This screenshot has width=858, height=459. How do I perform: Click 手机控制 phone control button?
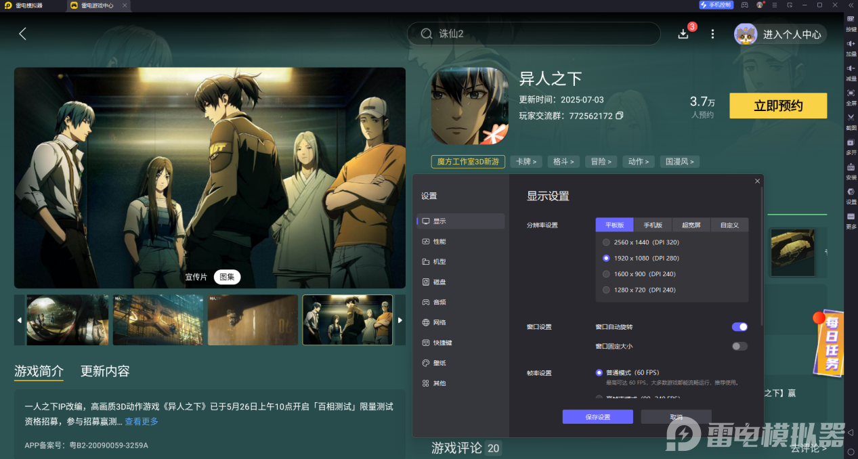(x=716, y=5)
